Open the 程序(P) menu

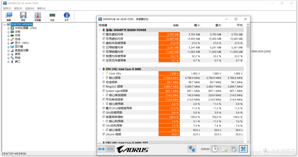(7, 8)
